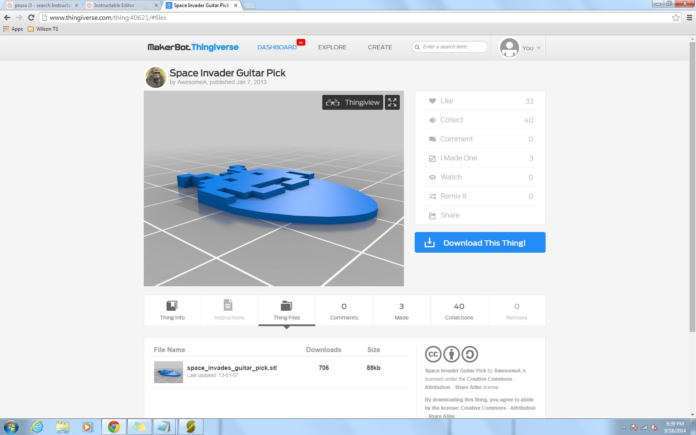
Task: Click the address bar URL
Action: pos(108,17)
